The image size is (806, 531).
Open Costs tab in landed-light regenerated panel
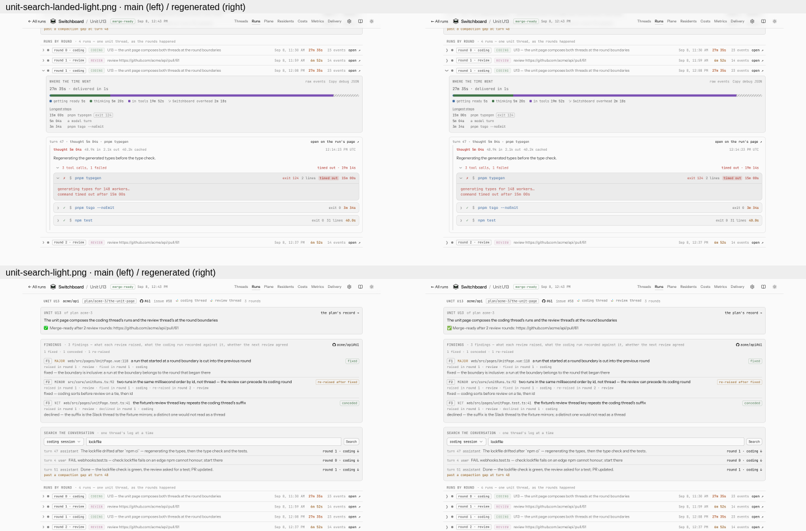(705, 21)
